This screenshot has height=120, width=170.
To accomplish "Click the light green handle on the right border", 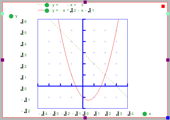I will coord(168,13).
